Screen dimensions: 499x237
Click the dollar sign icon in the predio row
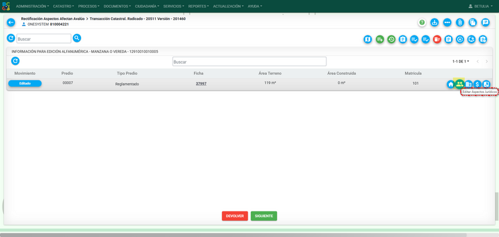(477, 84)
